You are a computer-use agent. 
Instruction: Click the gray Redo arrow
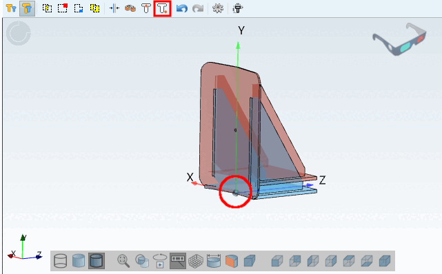coord(198,8)
